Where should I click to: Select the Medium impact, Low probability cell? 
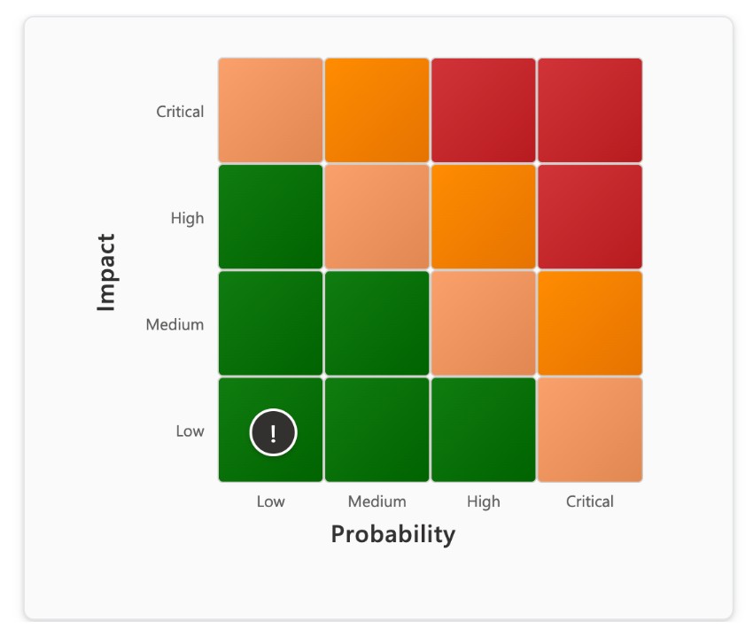tap(271, 323)
